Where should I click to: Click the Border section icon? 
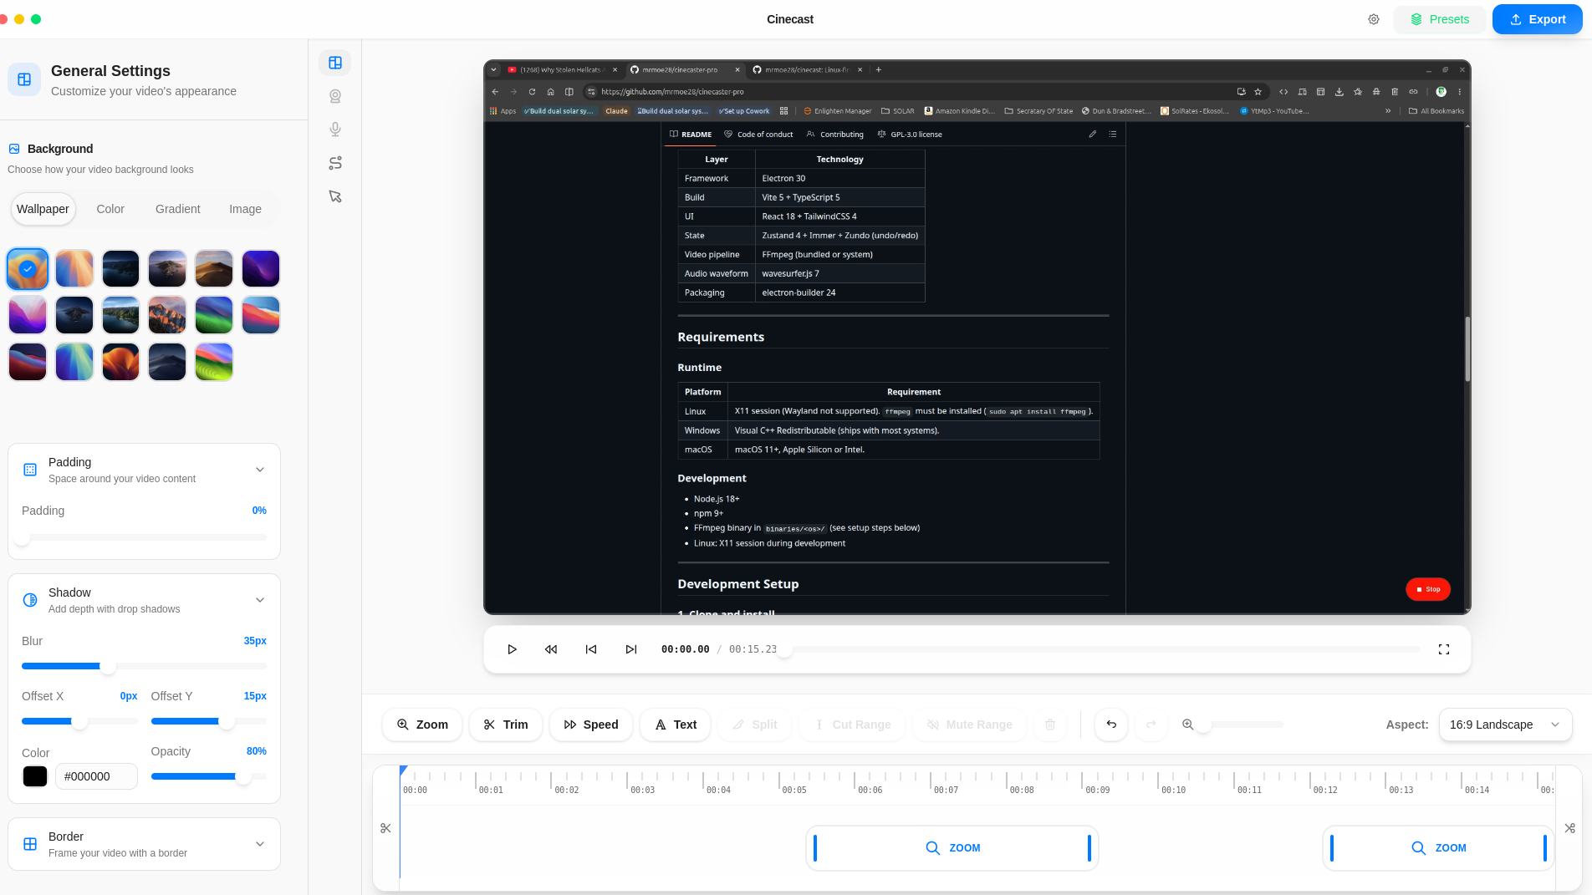click(30, 844)
